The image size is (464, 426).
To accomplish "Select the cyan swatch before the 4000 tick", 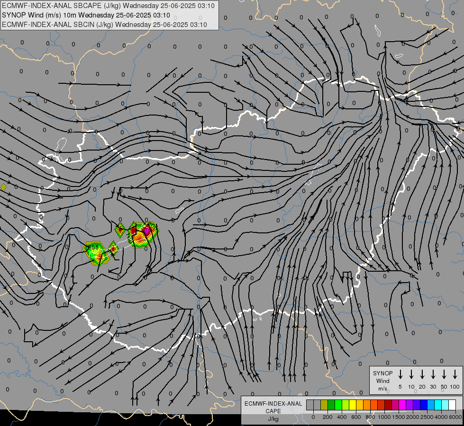I will click(x=438, y=405).
